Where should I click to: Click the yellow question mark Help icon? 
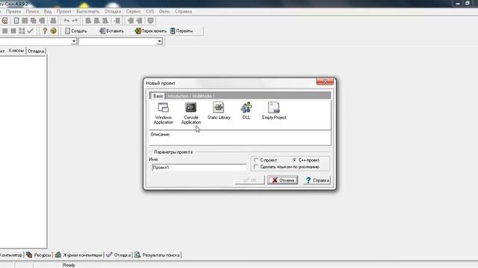(x=45, y=31)
